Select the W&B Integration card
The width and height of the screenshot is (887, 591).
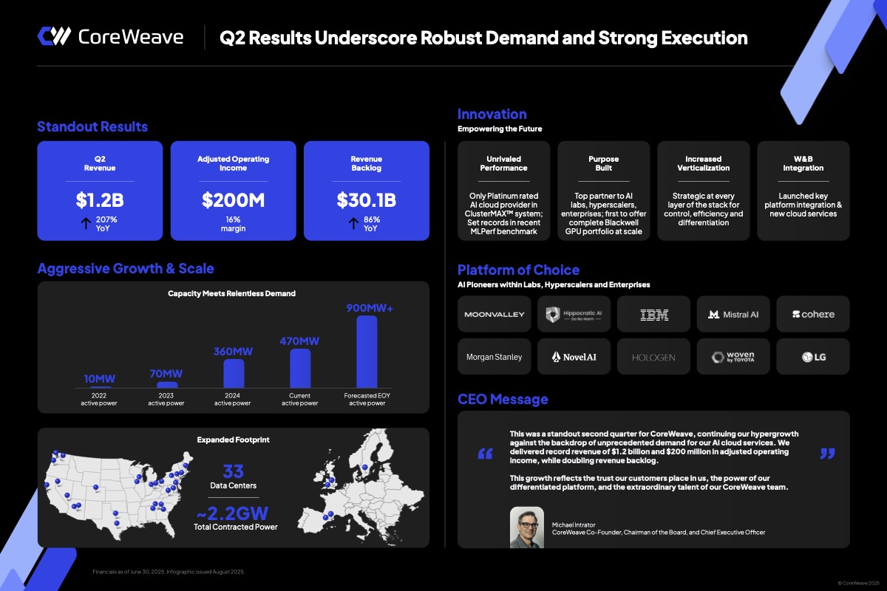(803, 191)
